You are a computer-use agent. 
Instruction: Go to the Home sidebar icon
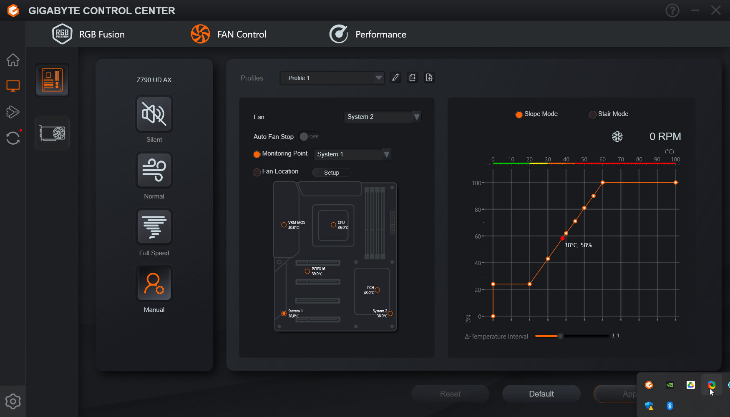click(x=13, y=60)
